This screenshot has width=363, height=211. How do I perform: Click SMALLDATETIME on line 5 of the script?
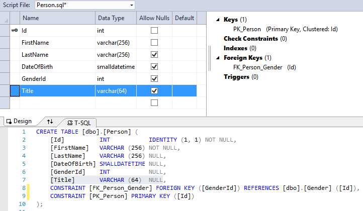pos(122,164)
